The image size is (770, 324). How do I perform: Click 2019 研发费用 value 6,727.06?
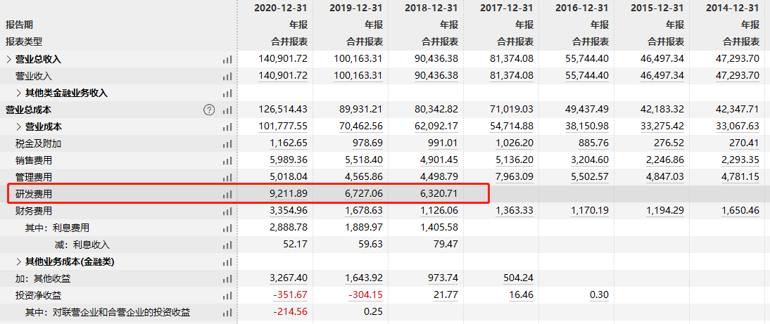362,194
